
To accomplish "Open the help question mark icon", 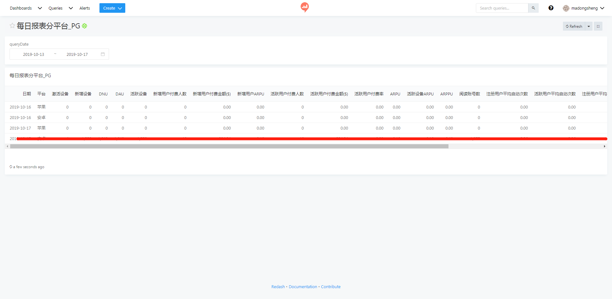I will coord(551,8).
